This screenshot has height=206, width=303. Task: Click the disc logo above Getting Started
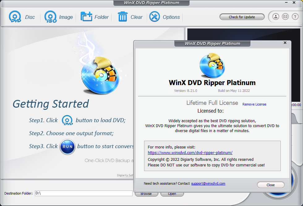coord(100,75)
